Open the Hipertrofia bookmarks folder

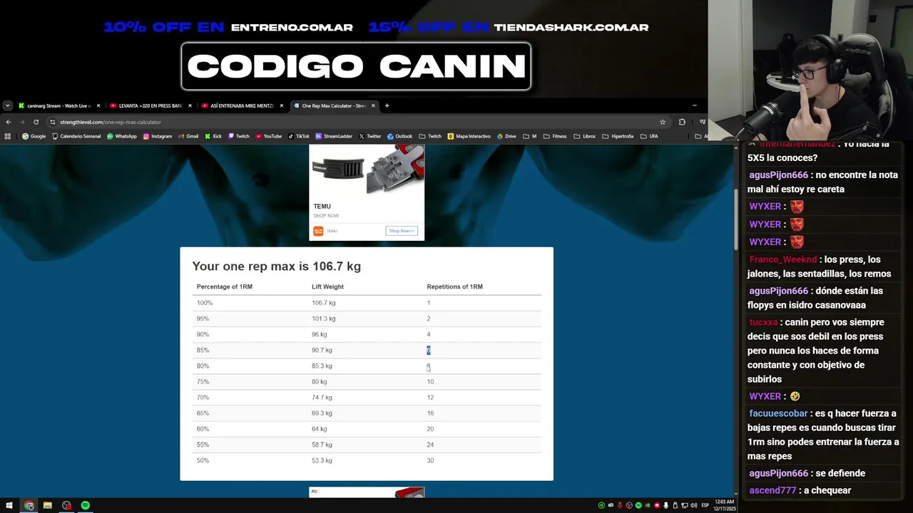[618, 136]
